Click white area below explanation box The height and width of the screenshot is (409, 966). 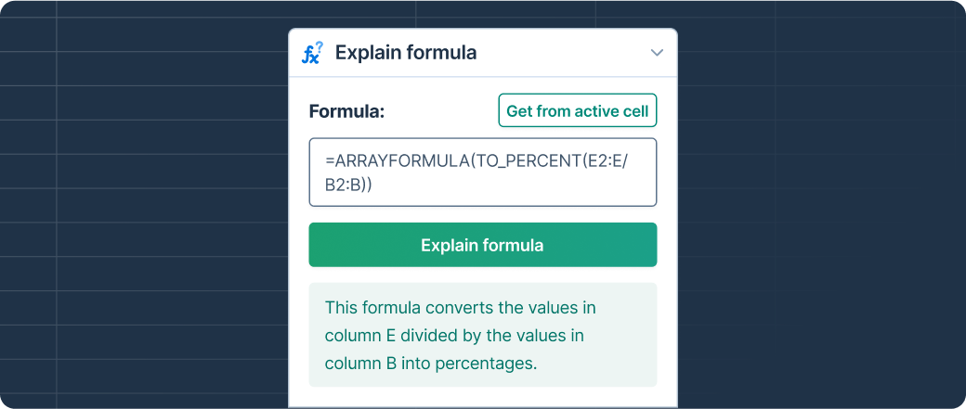(483, 398)
